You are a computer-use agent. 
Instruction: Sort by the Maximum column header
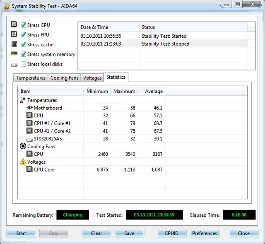tap(124, 92)
